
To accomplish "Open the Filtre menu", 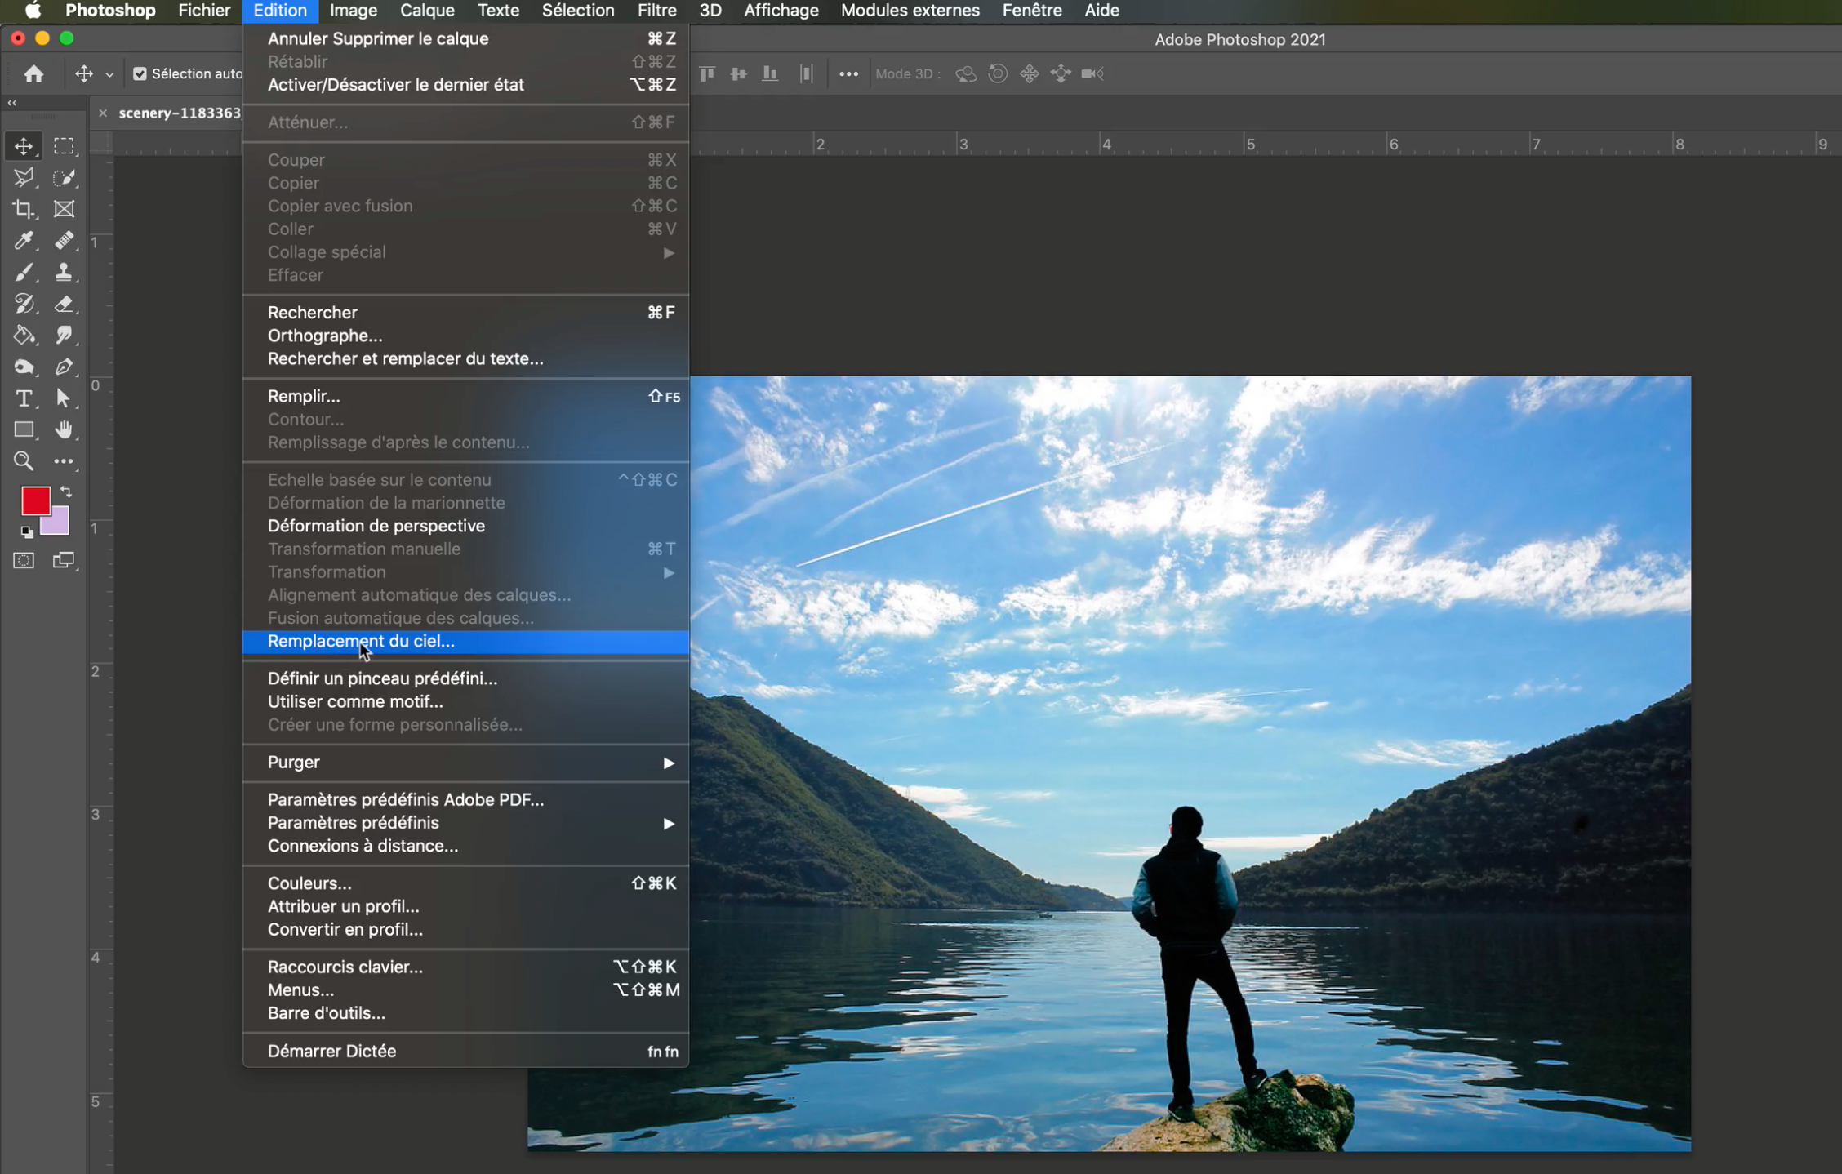I will point(656,11).
